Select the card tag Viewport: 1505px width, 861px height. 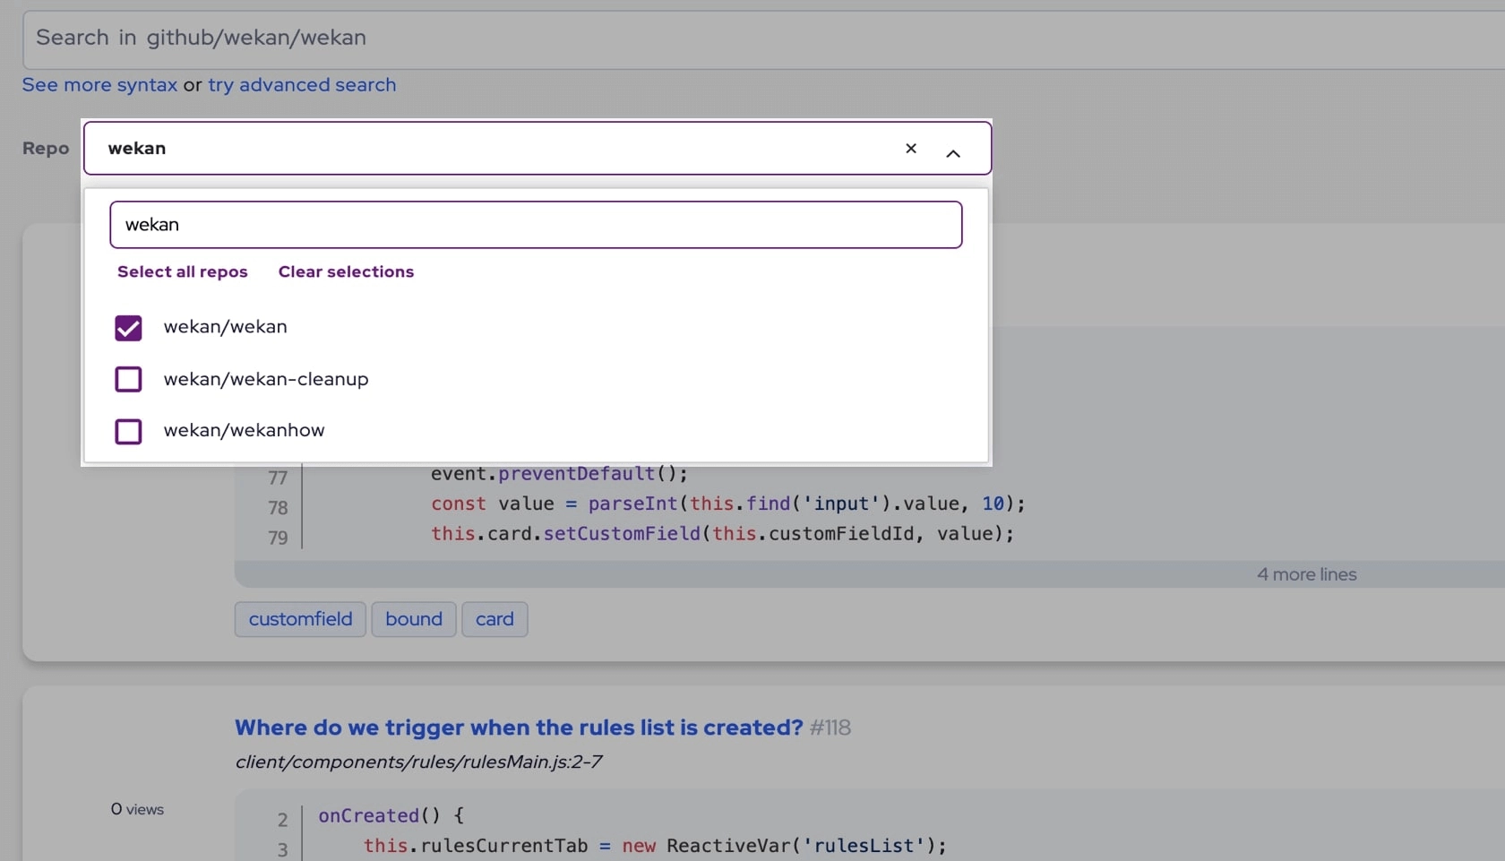coord(494,619)
